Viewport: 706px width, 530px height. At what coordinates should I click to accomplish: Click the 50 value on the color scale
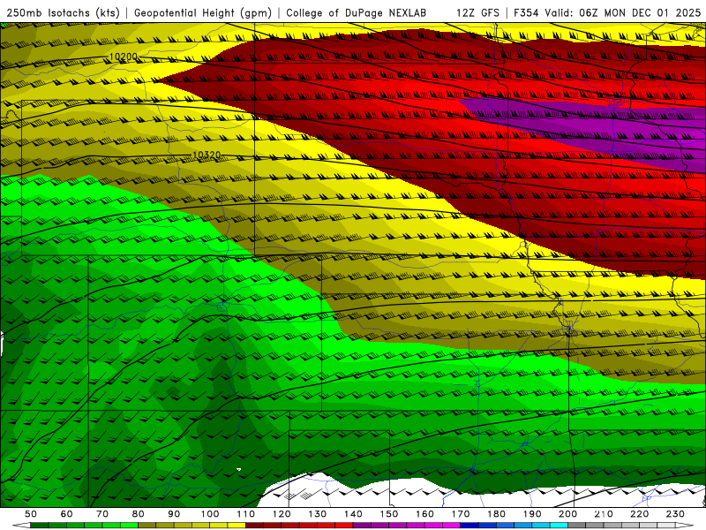(x=31, y=514)
